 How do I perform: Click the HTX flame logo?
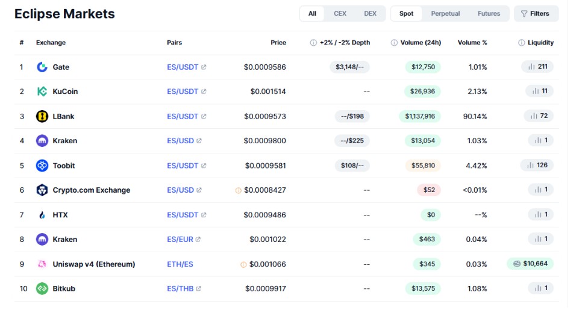point(42,215)
